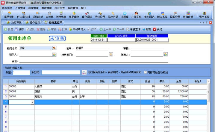Click the 修改密码 toolbar icon
The height and width of the screenshot is (132, 215).
113,15
